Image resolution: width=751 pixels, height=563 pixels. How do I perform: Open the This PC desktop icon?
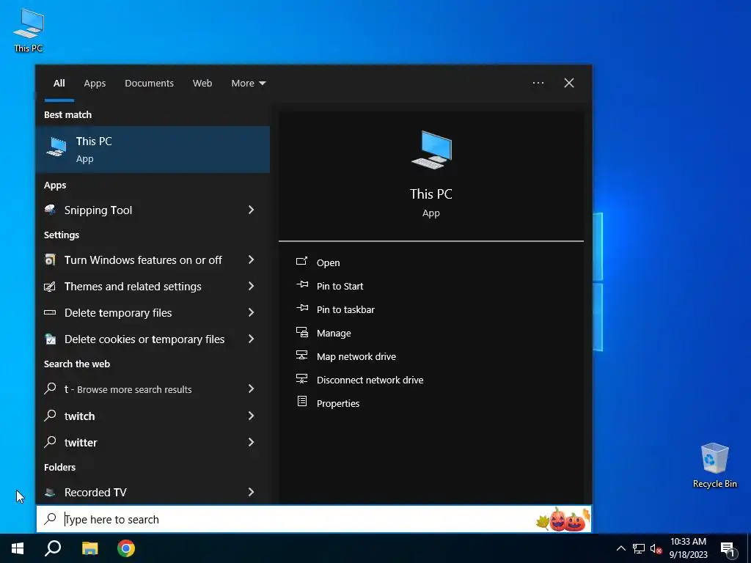[29, 29]
